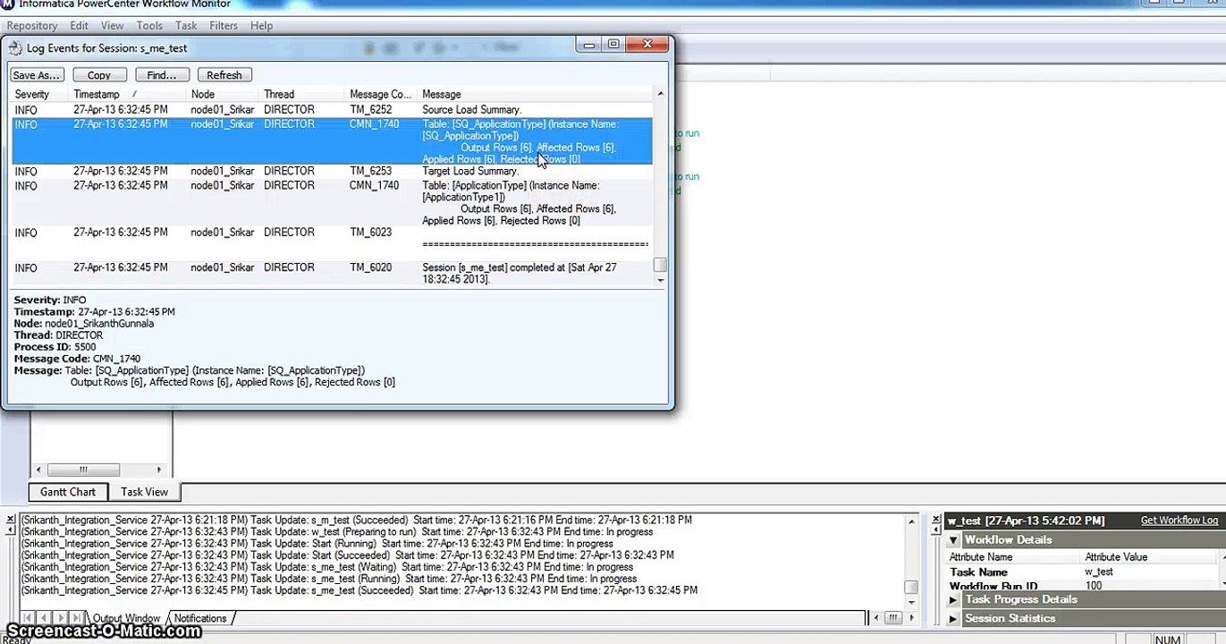Click the 'w_test (Preparing to run)' output line
1226x644 pixels.
click(x=337, y=531)
